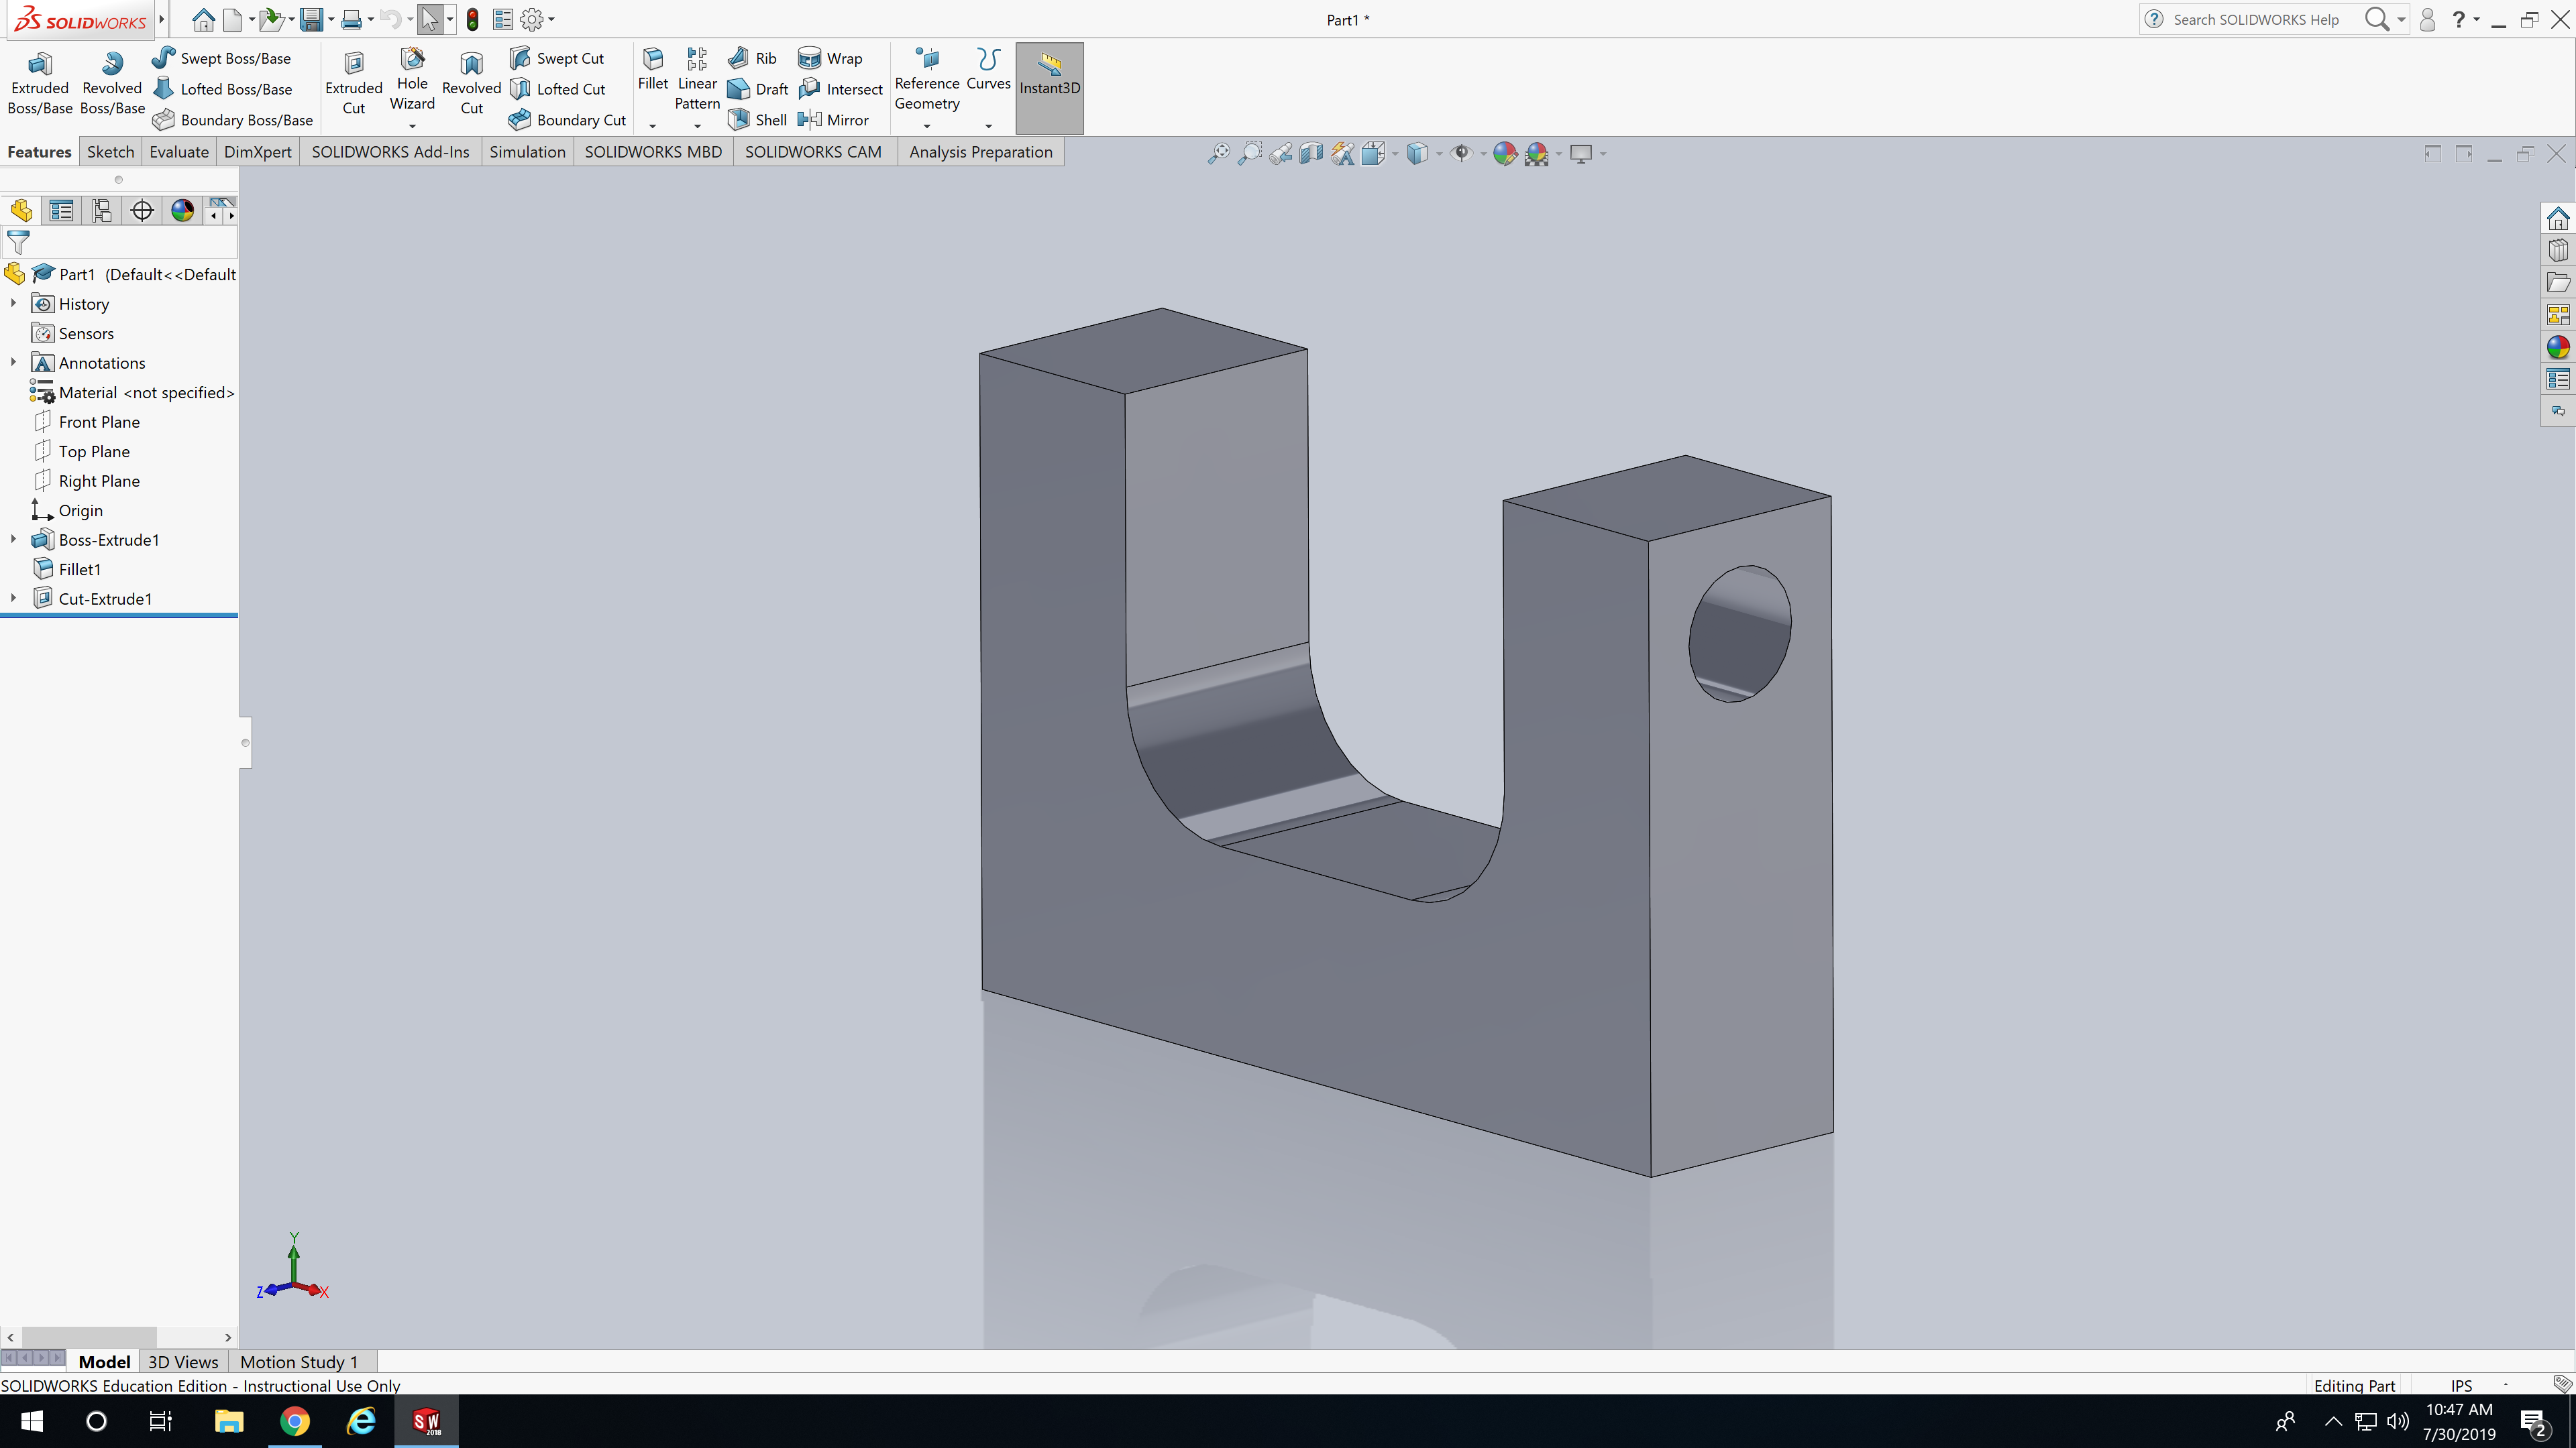
Task: Click the IPS unit system button
Action: [2461, 1385]
